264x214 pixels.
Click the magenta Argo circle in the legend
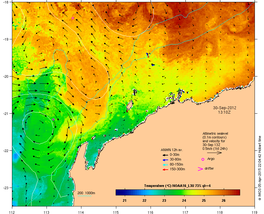coord(203,159)
